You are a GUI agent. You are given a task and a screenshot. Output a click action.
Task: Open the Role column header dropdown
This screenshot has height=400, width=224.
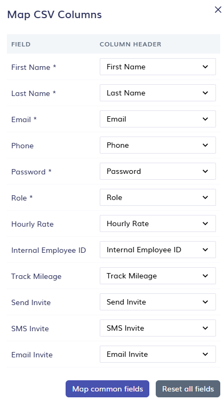click(x=158, y=197)
